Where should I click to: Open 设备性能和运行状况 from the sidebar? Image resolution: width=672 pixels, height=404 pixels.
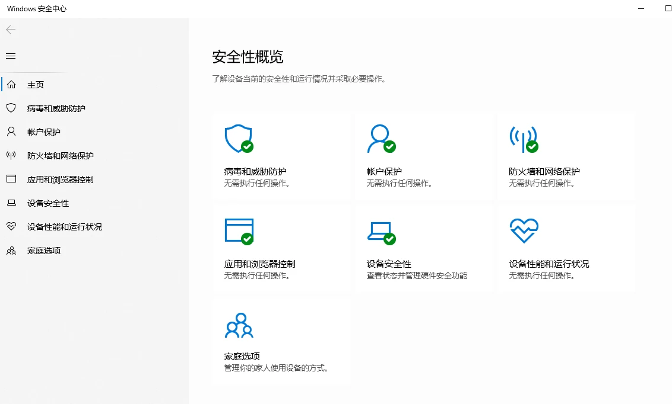coord(65,227)
